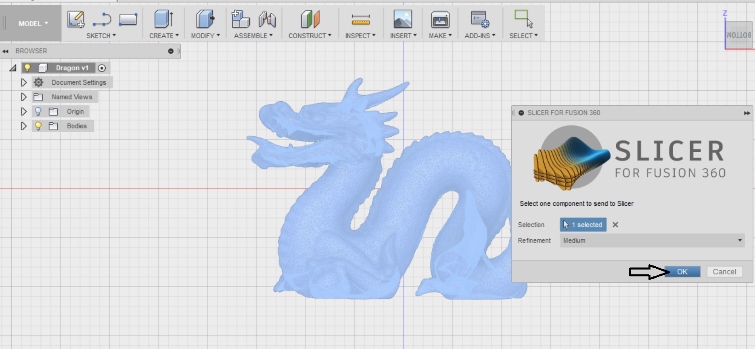Toggle visibility bulb of Origin folder
The width and height of the screenshot is (755, 349).
click(38, 111)
